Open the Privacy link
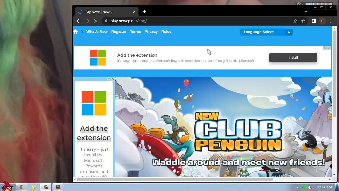Screen dimensions: 339x191 pyautogui.click(x=151, y=32)
